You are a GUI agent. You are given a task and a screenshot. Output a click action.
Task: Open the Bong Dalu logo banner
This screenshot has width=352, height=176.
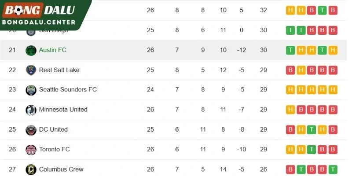coord(45,15)
